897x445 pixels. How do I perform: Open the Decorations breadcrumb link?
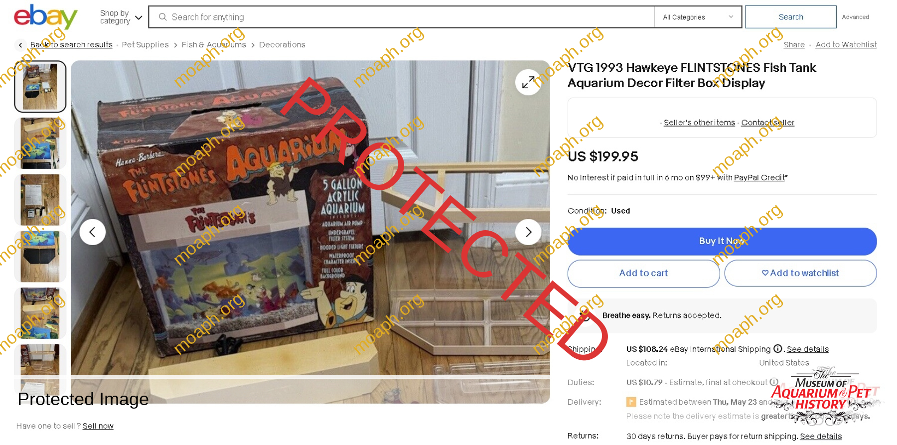click(282, 45)
